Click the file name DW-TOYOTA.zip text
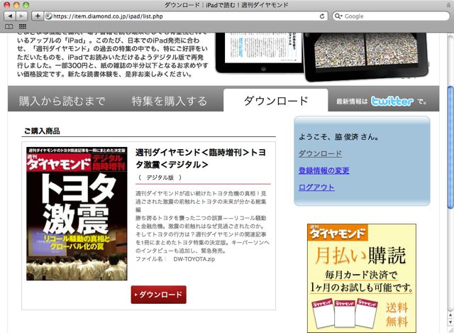This screenshot has width=454, height=333. click(194, 259)
